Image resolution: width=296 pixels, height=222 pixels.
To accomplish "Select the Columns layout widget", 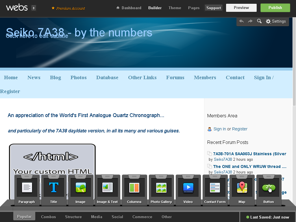I will pyautogui.click(x=134, y=188).
